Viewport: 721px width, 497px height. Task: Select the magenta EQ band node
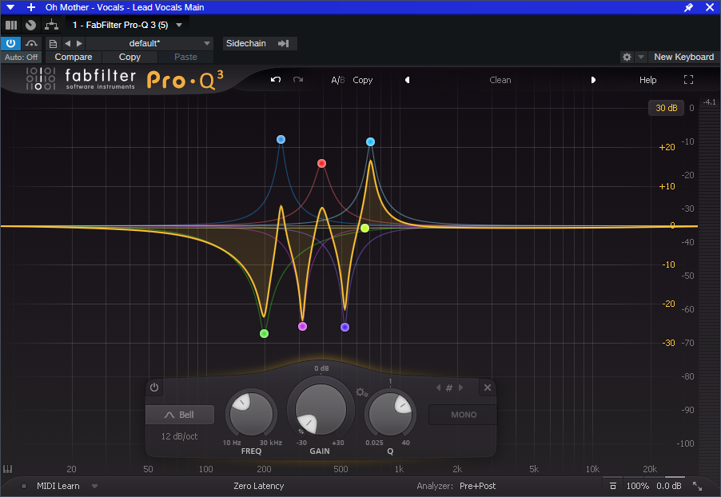[302, 327]
